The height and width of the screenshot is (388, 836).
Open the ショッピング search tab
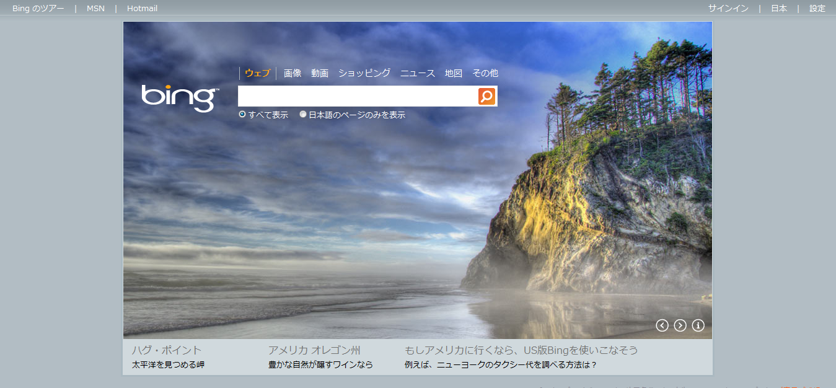364,73
